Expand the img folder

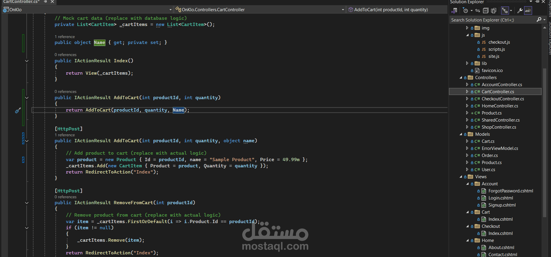pyautogui.click(x=467, y=28)
